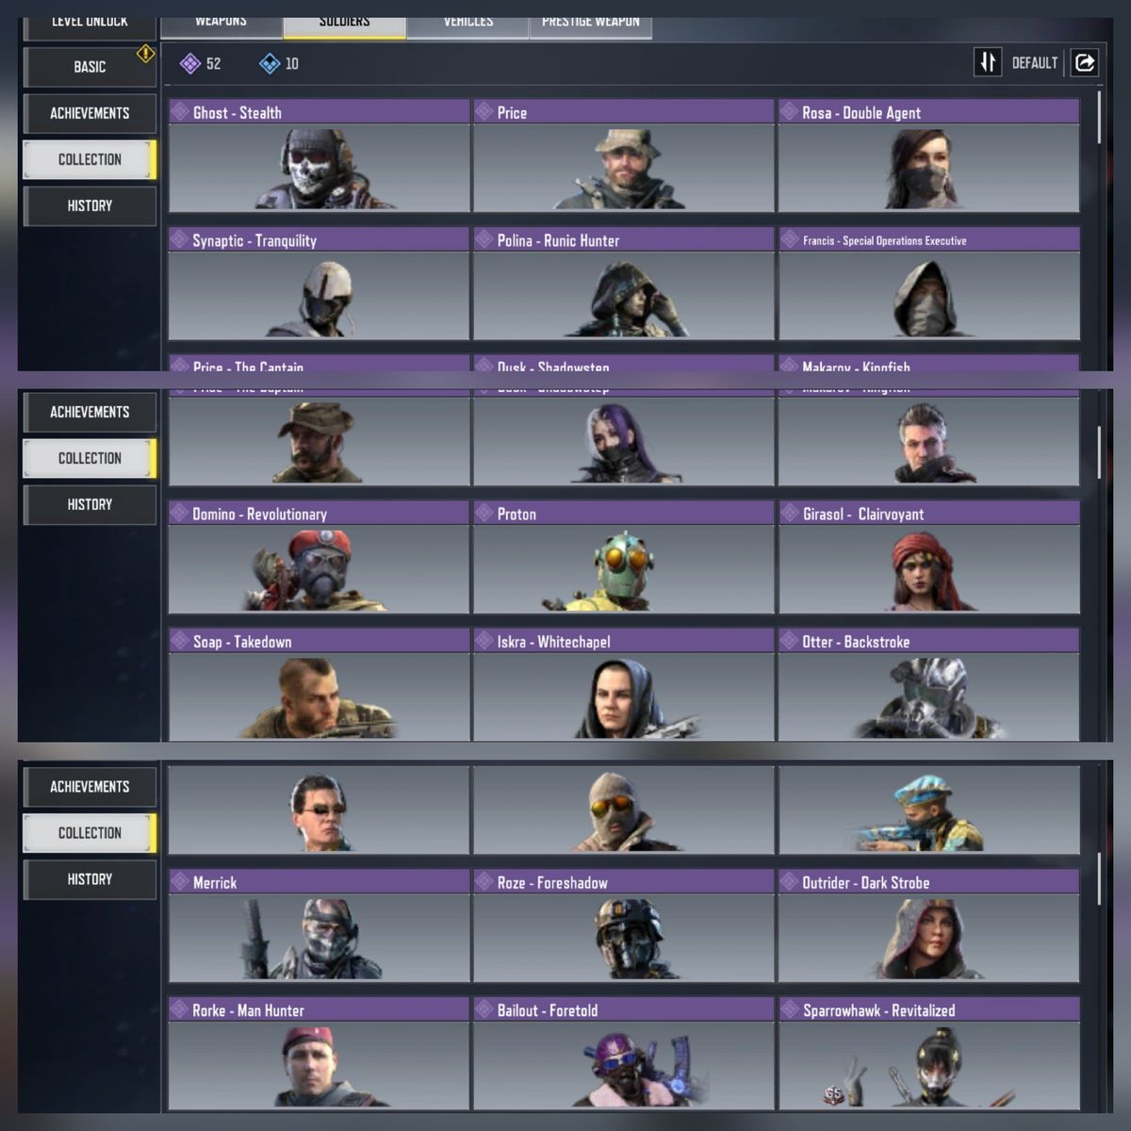Open Achievements in the middle panel
Image resolution: width=1131 pixels, height=1131 pixels.
coord(90,412)
